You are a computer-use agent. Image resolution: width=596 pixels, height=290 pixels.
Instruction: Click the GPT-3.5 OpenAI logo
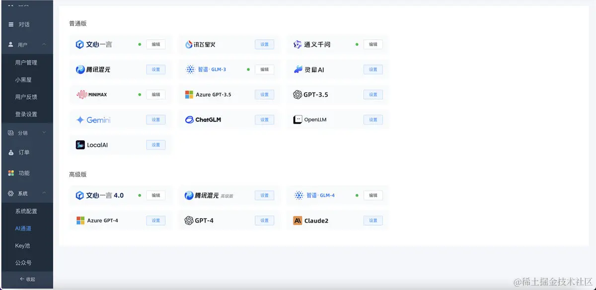pyautogui.click(x=298, y=94)
